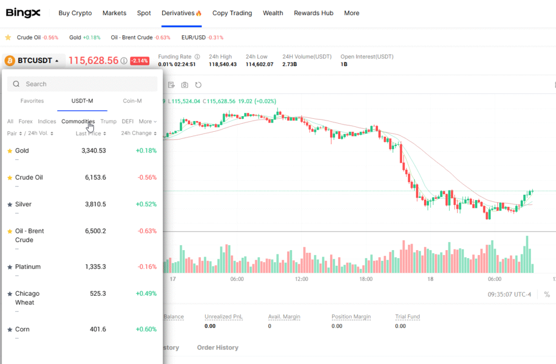Screen dimensions: 556x364
Task: Click the Unrealized PnL label
Action: click(223, 316)
